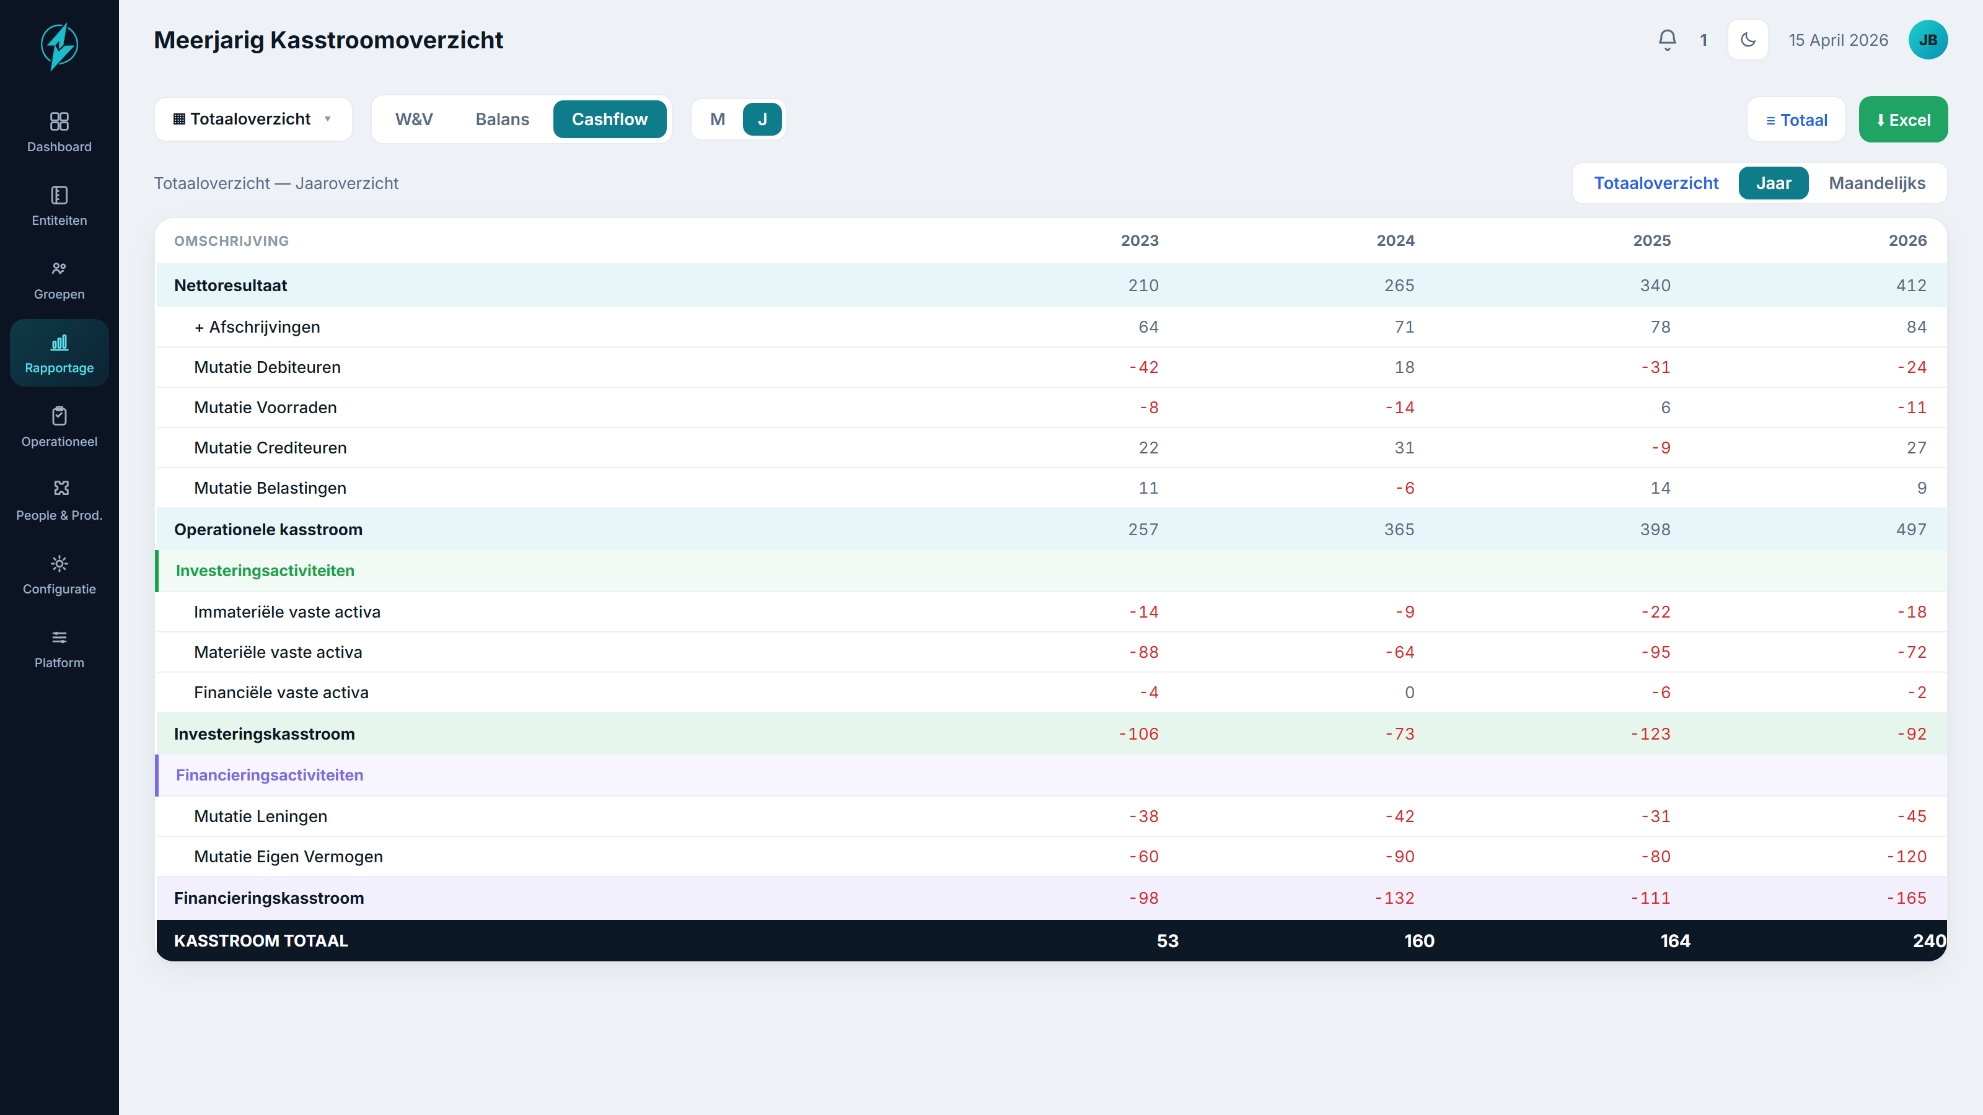Click the Investeringsactiviteiten section header
The height and width of the screenshot is (1115, 1983).
pos(265,571)
